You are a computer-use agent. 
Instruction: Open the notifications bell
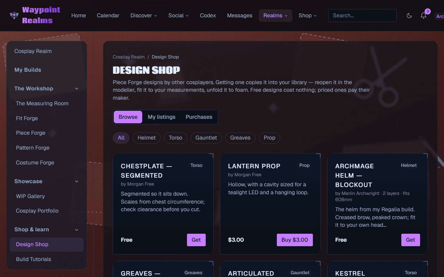424,16
